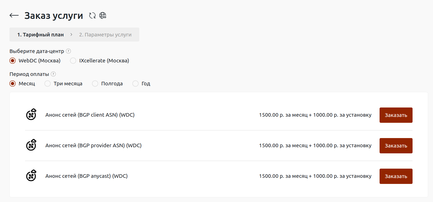This screenshot has height=202, width=433.
Task: Select the IXcellerate (Москва) data center
Action: pyautogui.click(x=73, y=61)
